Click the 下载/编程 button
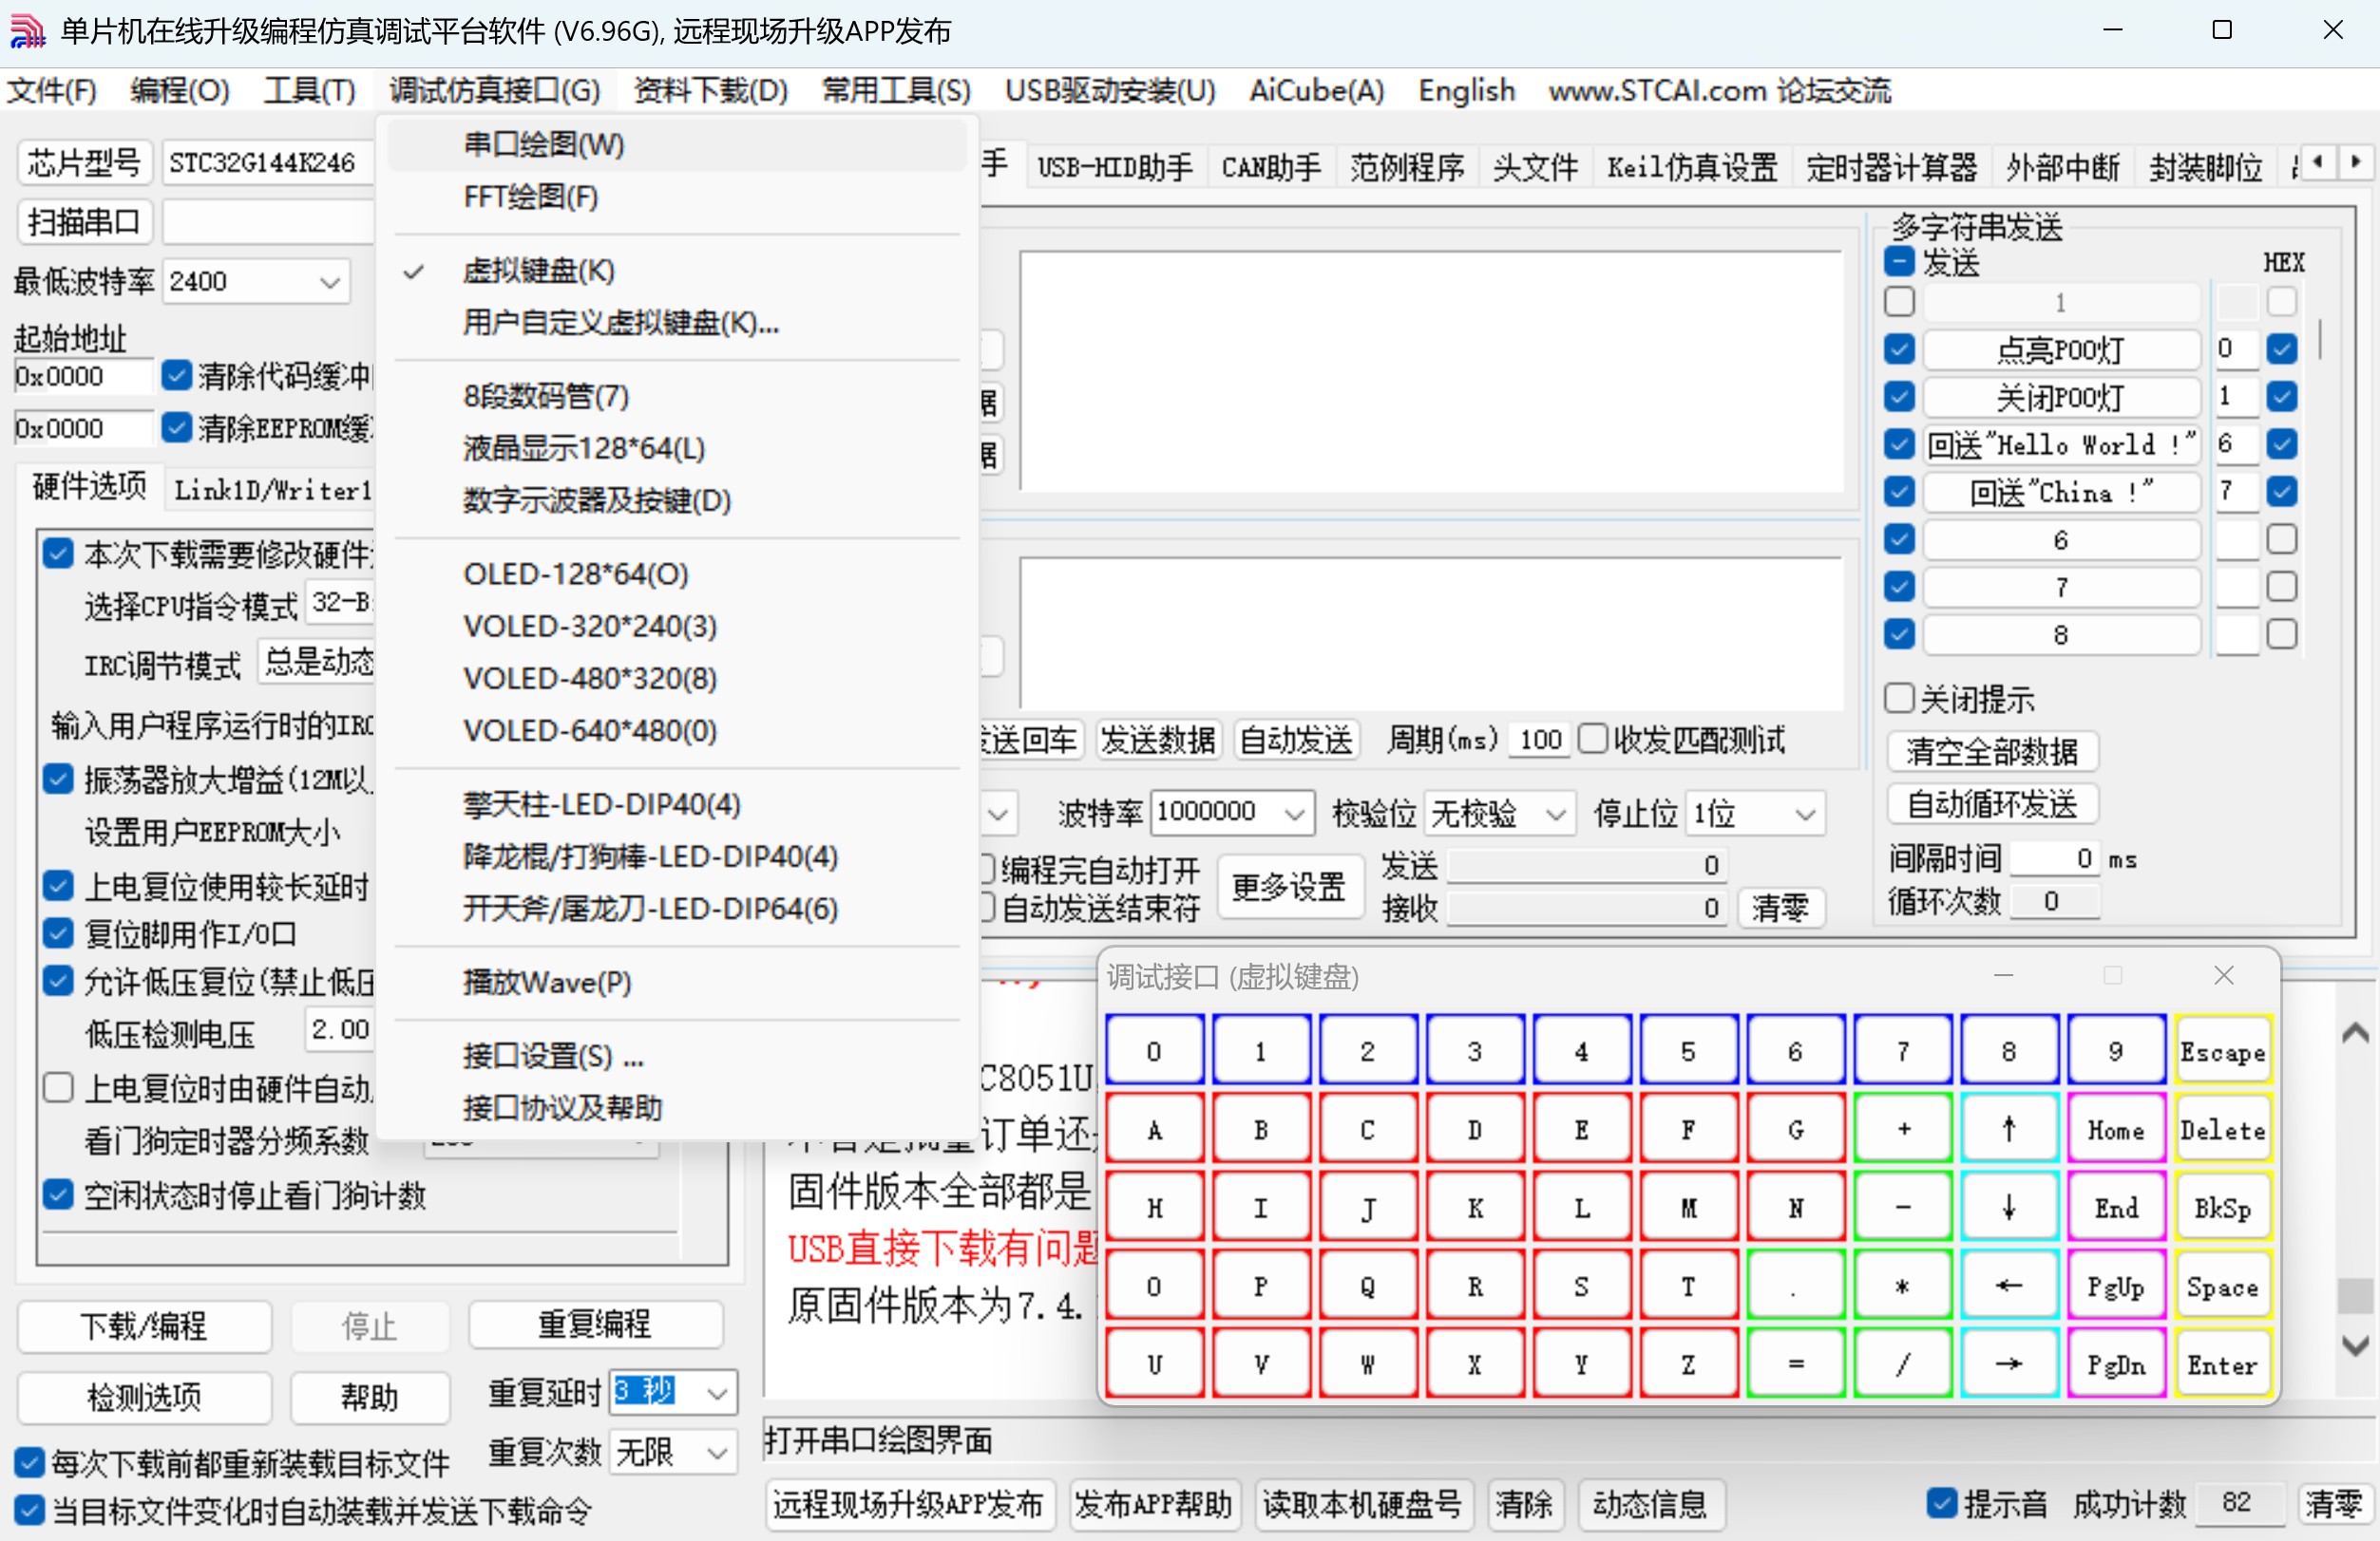 pyautogui.click(x=143, y=1327)
